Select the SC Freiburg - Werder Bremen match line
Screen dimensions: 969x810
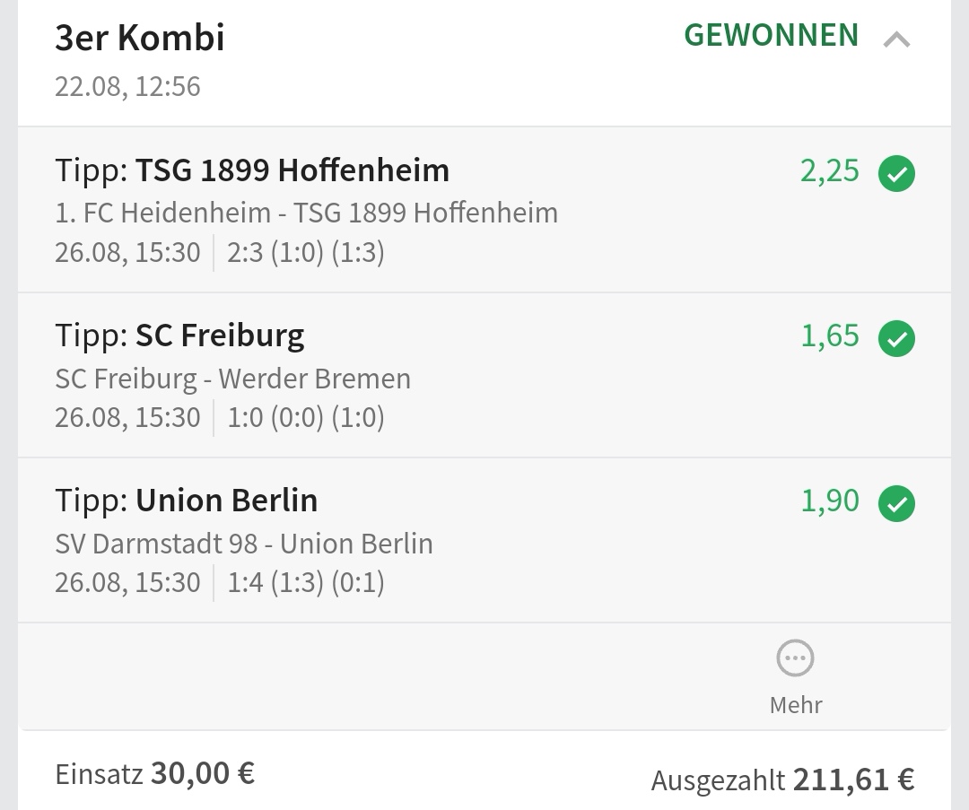[x=232, y=379]
